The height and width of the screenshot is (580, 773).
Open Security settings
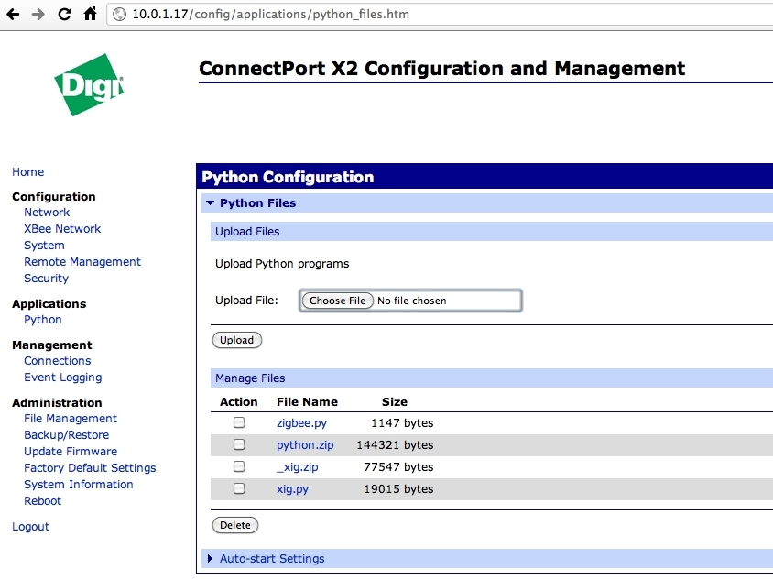click(47, 279)
